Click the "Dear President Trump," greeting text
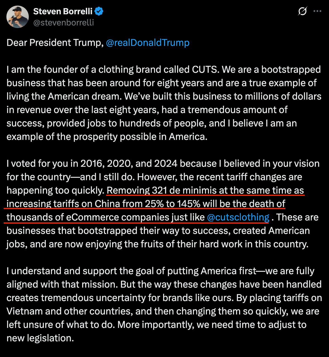Screen dimensions: 329x357 coord(55,43)
